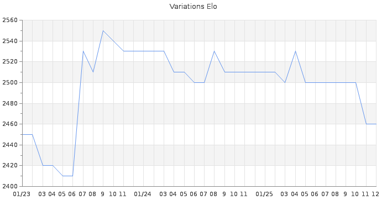Screen dimensions: 387x221
Task: Click the 2560 y-axis label
Action: pyautogui.click(x=9, y=20)
